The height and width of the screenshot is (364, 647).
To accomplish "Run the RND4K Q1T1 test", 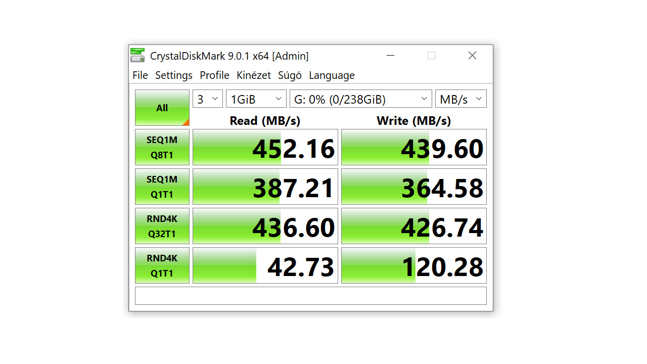I will pos(162,265).
